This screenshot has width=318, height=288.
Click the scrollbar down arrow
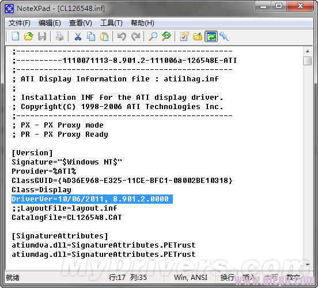[x=308, y=264]
